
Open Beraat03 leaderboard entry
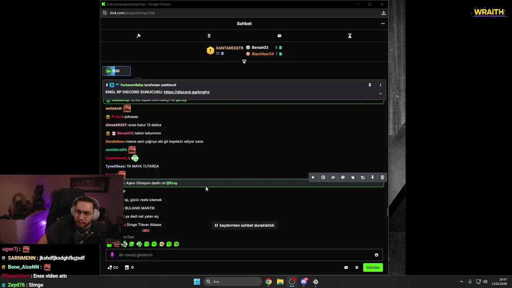tap(260, 48)
